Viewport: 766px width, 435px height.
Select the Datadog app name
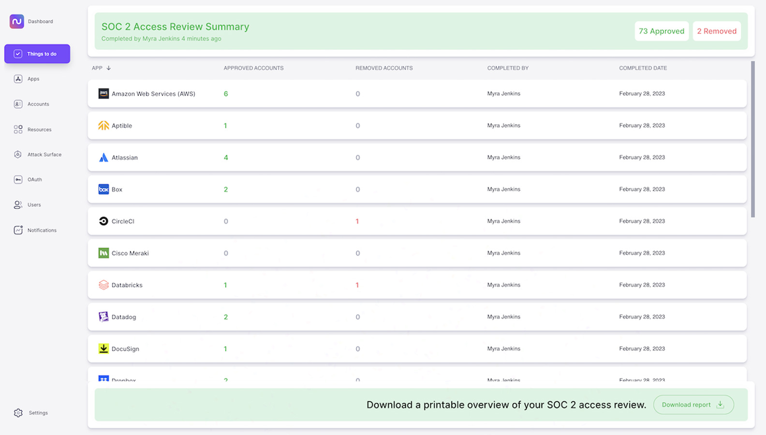(124, 317)
